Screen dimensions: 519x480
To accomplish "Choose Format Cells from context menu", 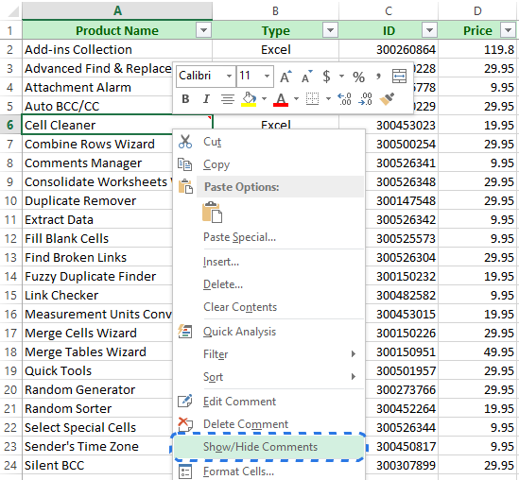I will [268, 471].
